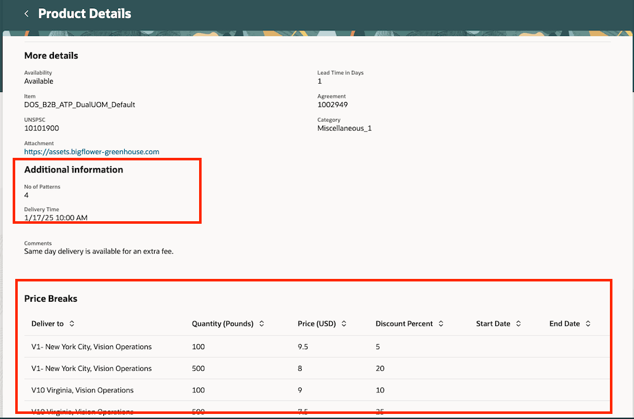634x419 pixels.
Task: Click the Agreement number 1002949
Action: (x=332, y=105)
